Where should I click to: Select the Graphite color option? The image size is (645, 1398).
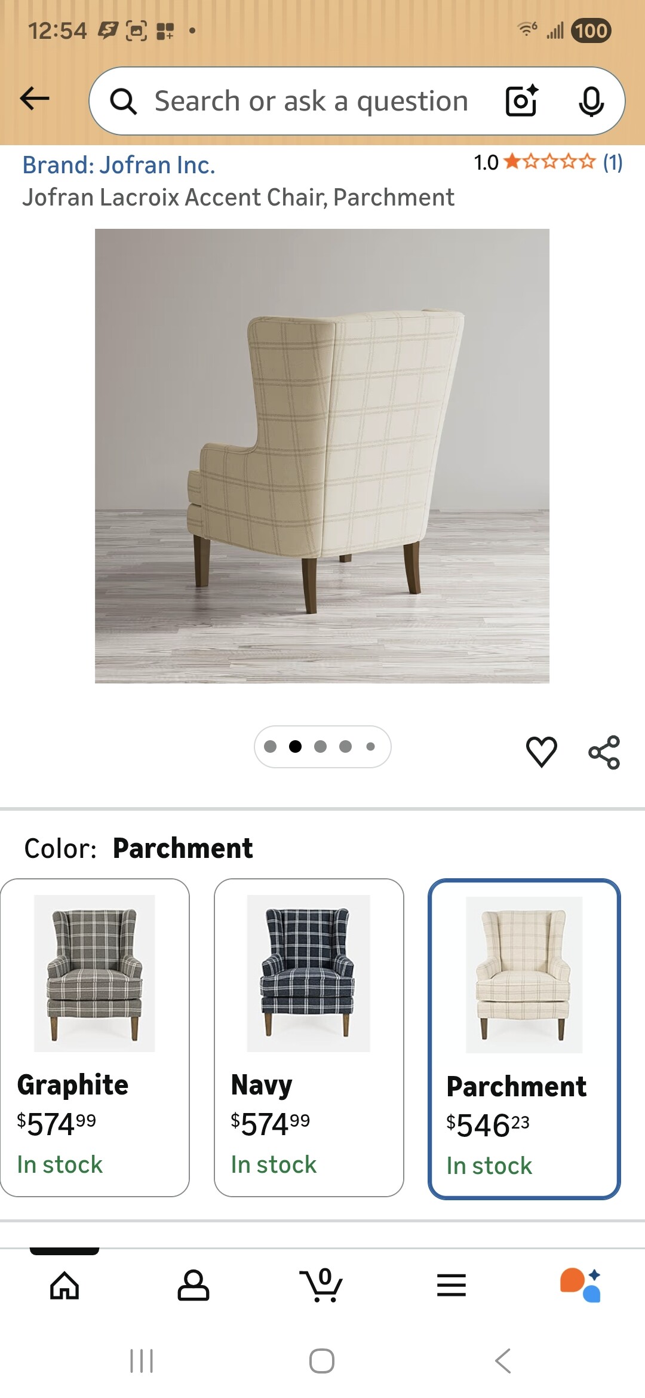pyautogui.click(x=95, y=1038)
